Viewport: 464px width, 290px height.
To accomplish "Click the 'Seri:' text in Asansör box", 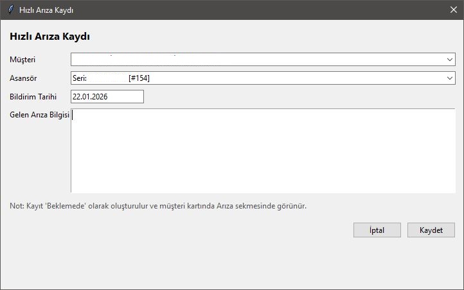I will pos(80,78).
